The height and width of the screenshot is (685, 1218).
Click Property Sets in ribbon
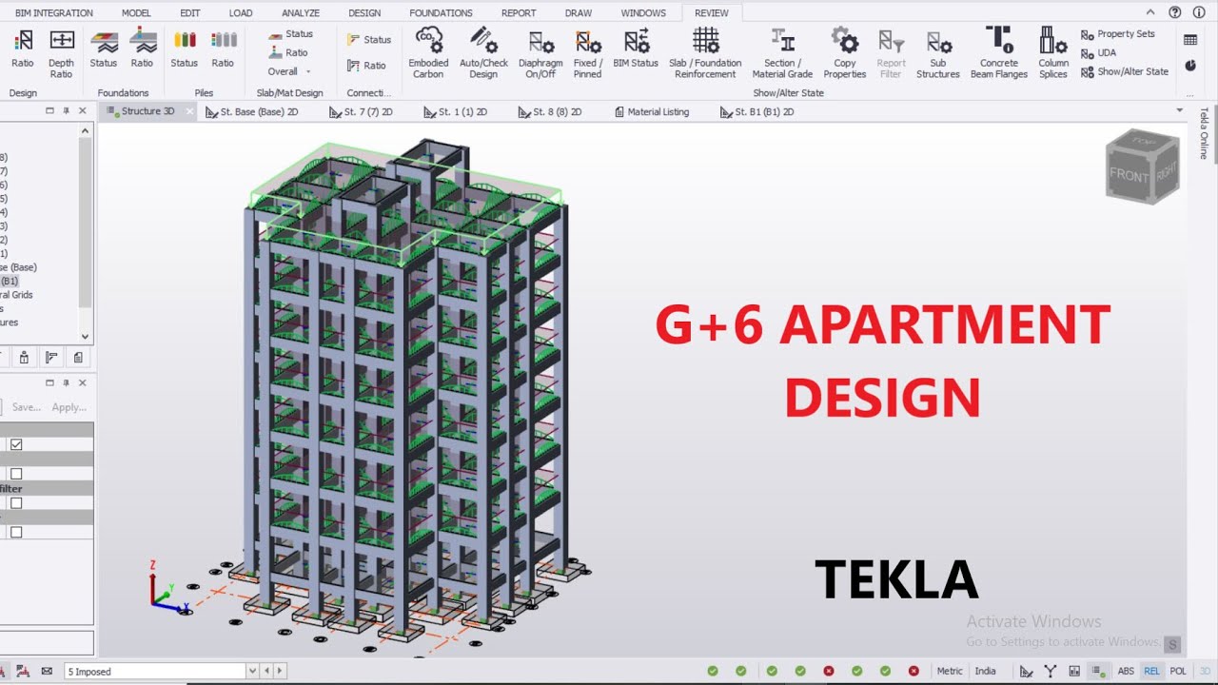tap(1118, 34)
